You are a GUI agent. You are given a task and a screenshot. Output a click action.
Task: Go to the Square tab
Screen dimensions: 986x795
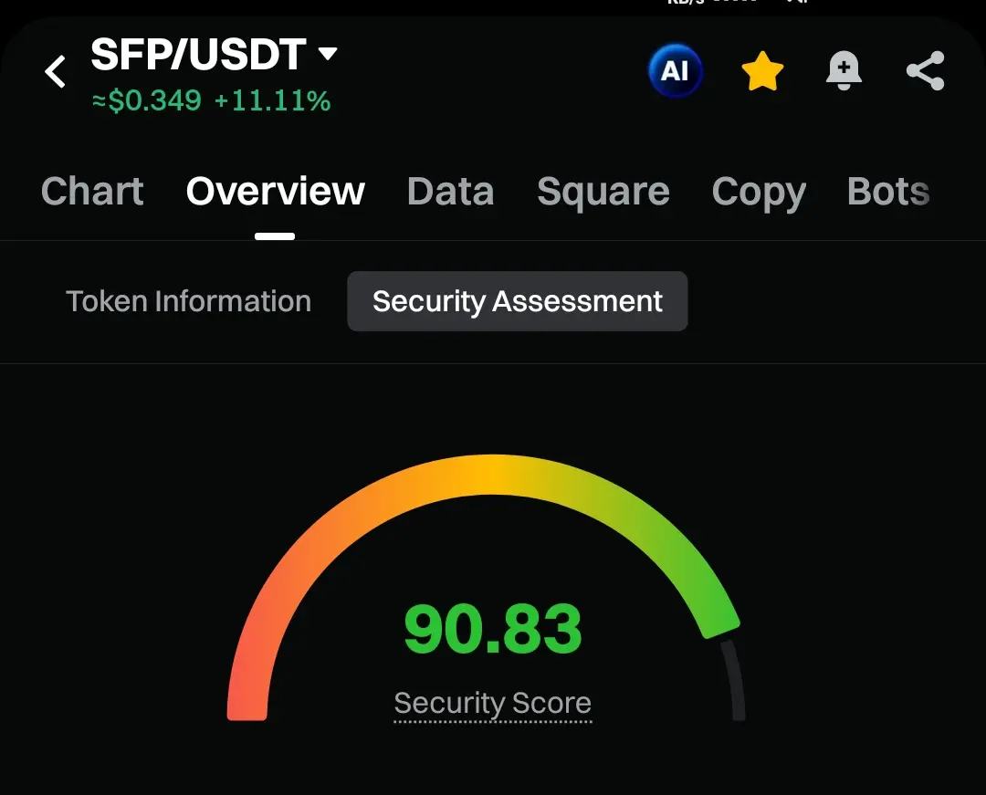pos(603,192)
